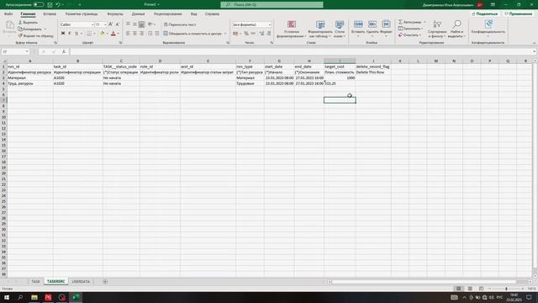The image size is (538, 303).
Task: Click the Name Box showing I7
Action: 15,51
